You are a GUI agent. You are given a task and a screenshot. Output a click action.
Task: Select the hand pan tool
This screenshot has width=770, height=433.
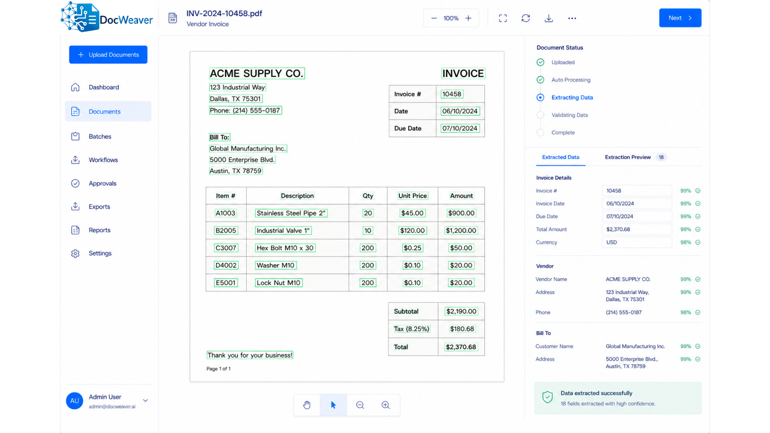click(307, 405)
